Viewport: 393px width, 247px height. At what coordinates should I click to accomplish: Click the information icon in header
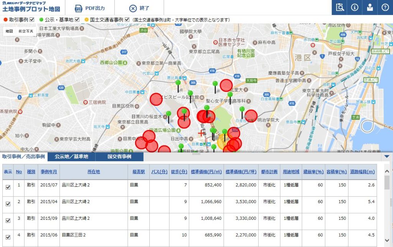click(x=355, y=8)
